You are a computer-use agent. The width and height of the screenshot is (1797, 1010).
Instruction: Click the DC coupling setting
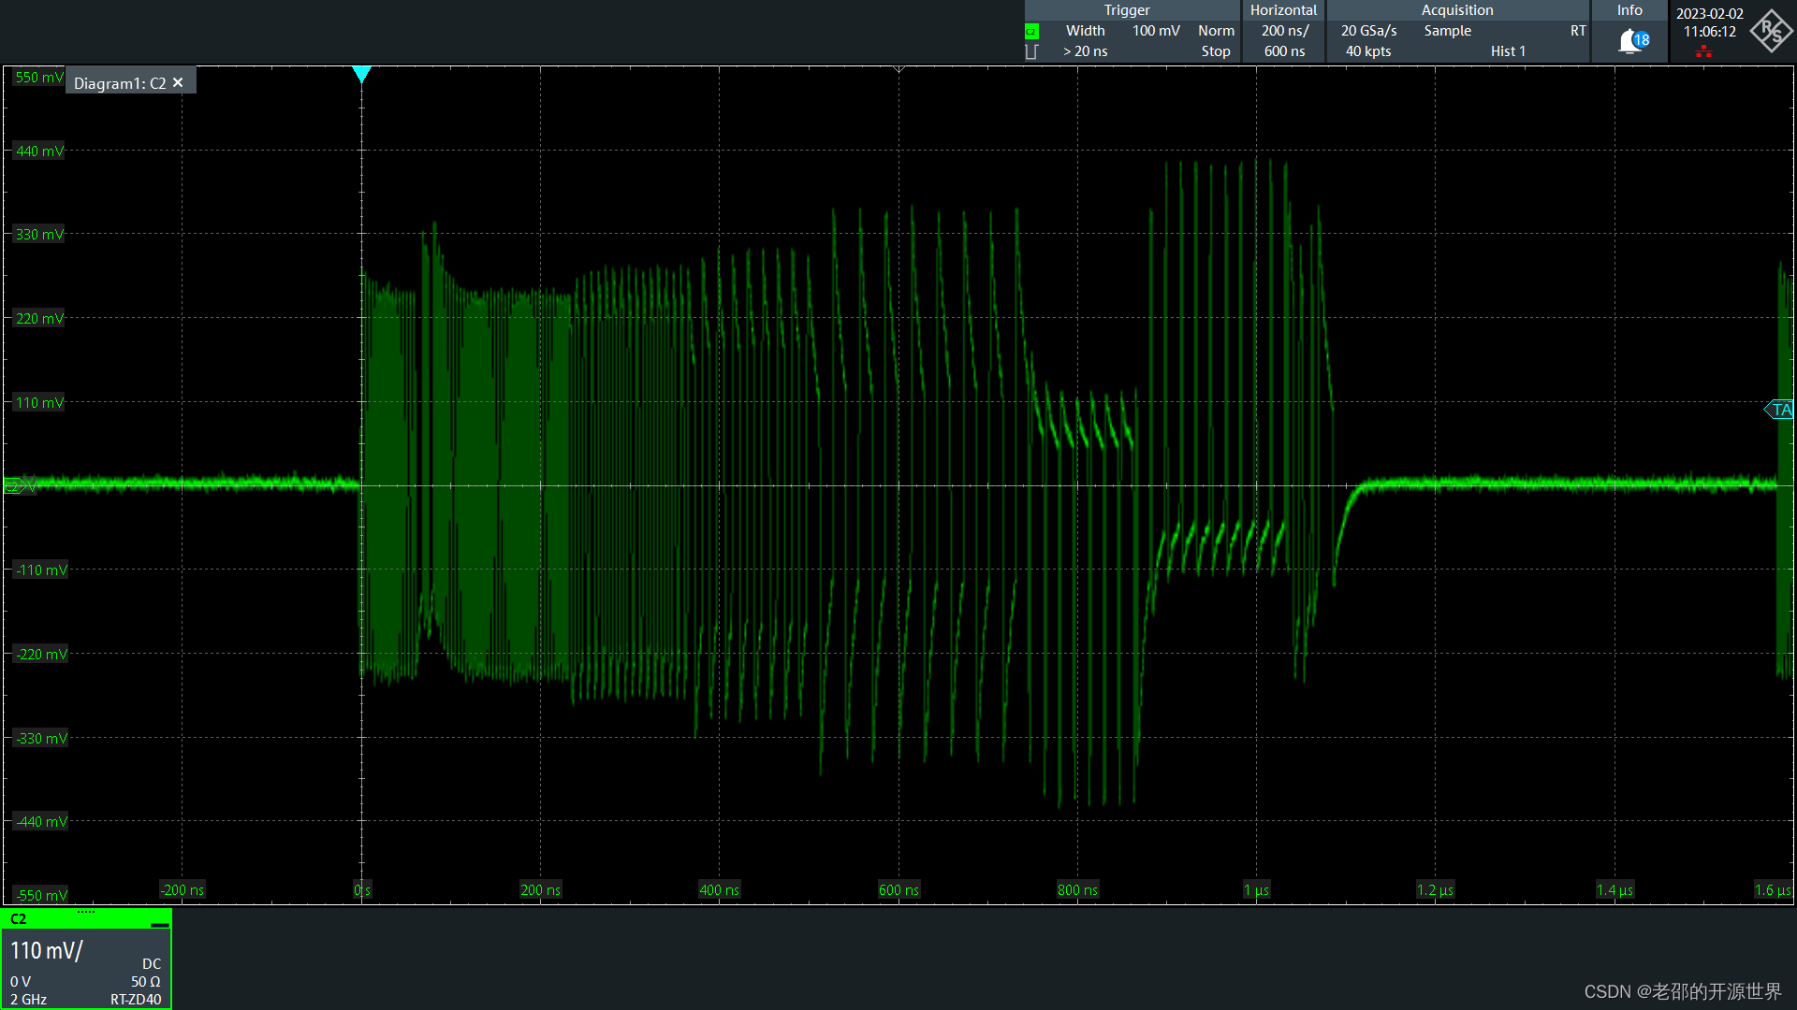(152, 964)
